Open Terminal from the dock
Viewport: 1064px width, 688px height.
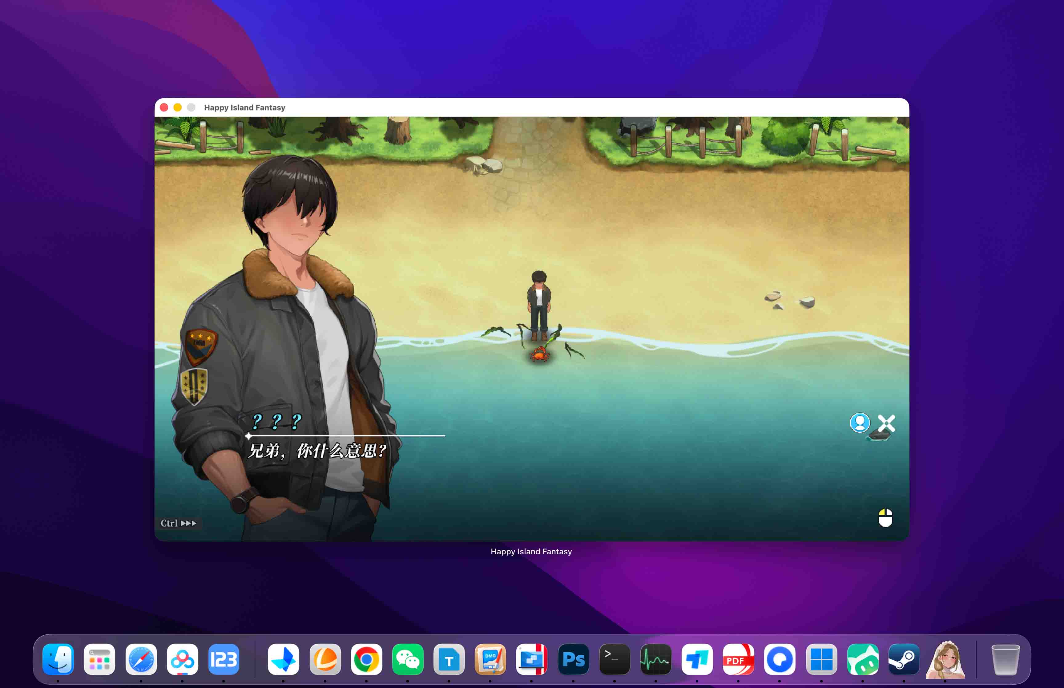point(615,659)
